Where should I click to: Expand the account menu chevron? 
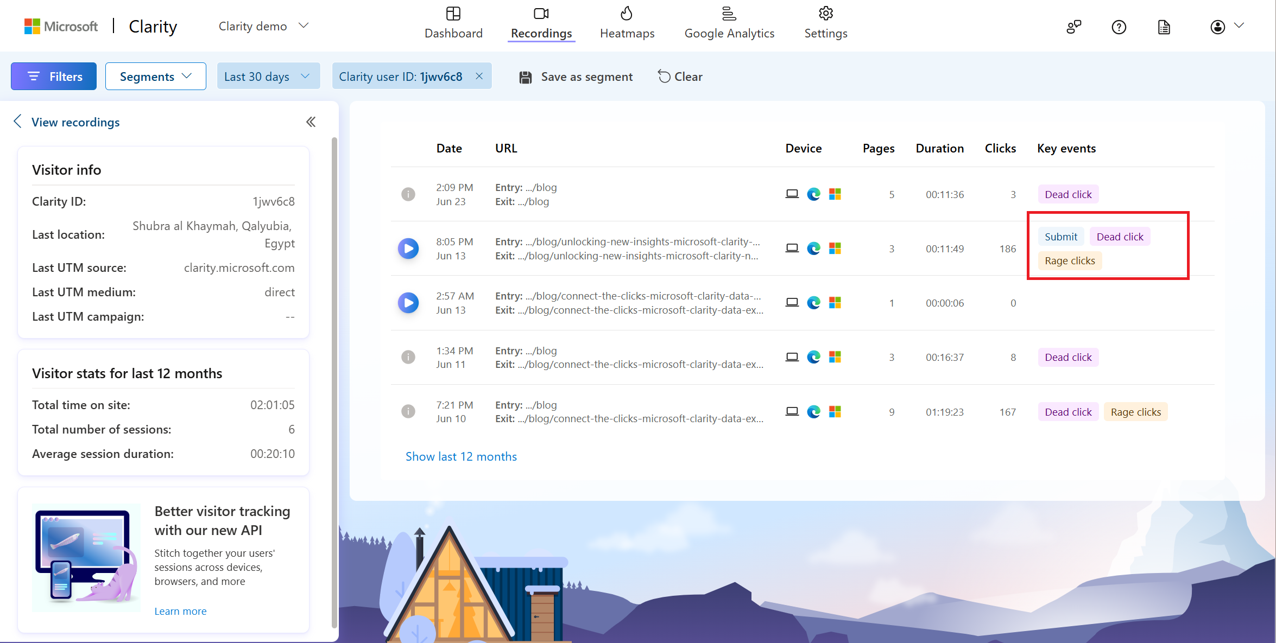[1239, 26]
